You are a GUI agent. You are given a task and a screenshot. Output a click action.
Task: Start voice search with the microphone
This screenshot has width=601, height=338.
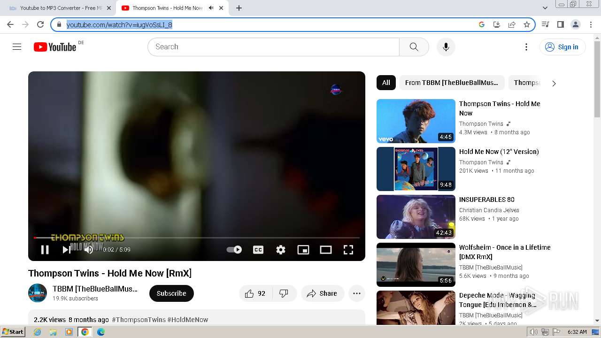point(446,47)
